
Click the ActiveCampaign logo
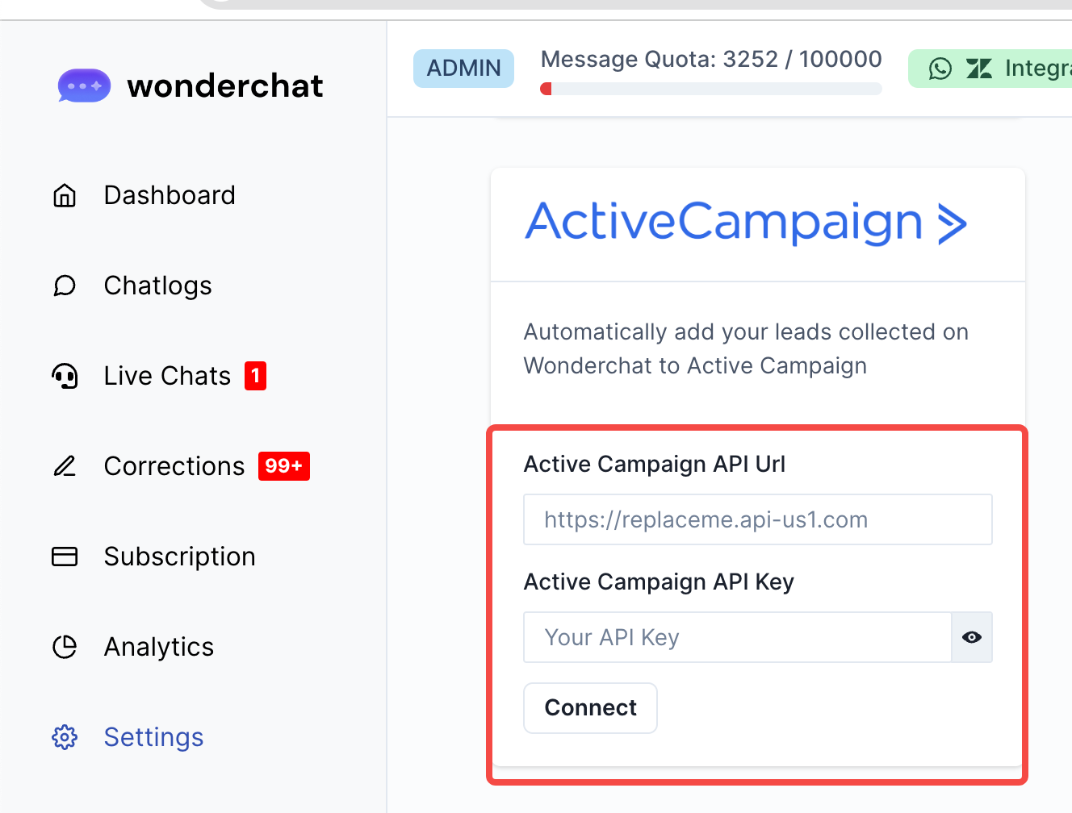pos(745,223)
